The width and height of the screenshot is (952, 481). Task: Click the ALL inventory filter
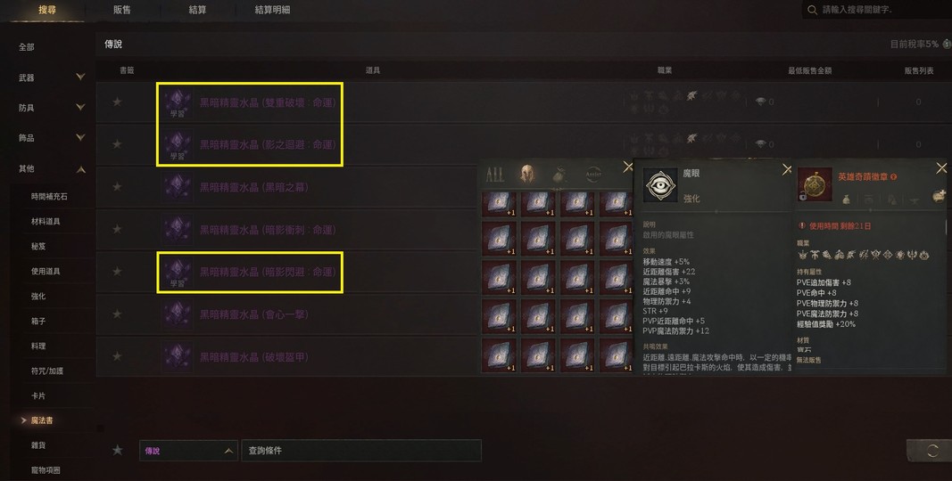495,175
